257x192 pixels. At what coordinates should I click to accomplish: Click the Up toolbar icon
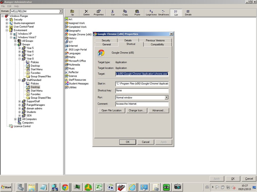point(72,13)
